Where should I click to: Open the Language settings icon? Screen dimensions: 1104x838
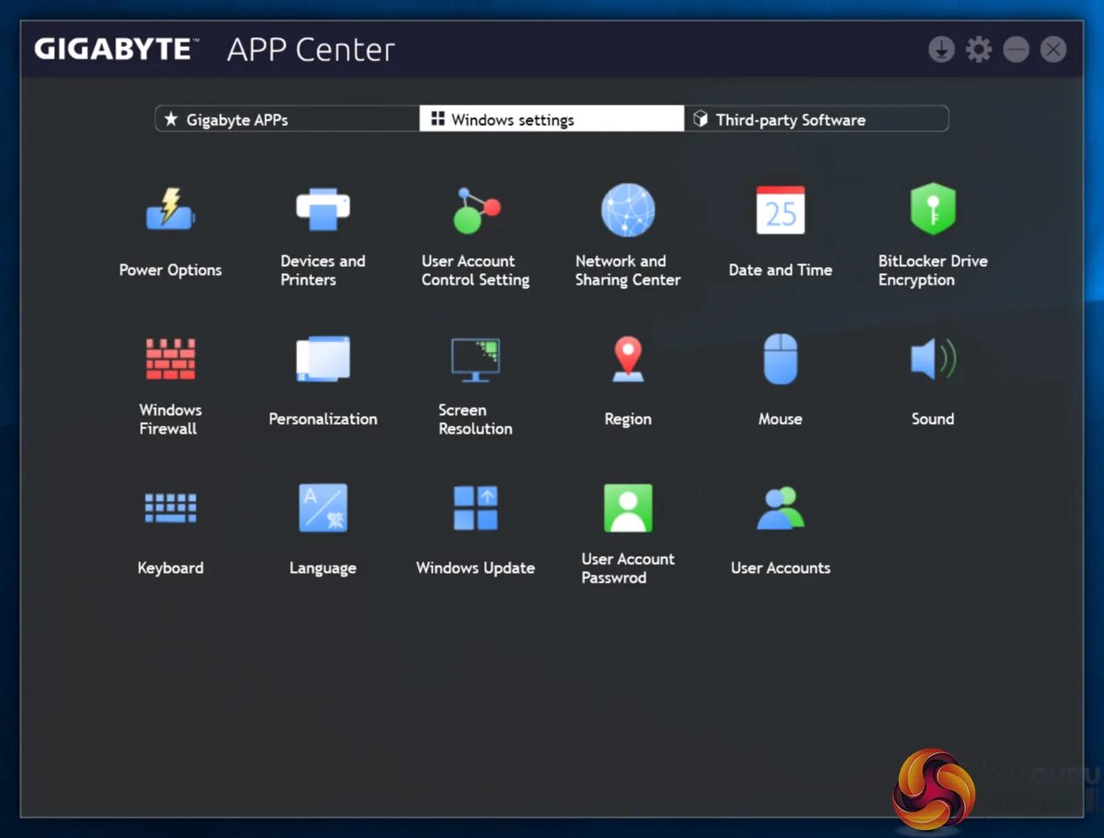point(323,508)
